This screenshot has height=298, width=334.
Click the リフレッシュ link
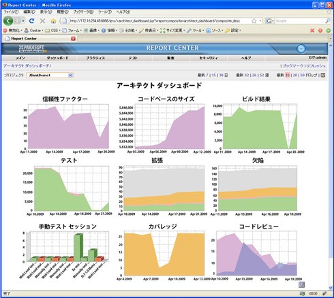[x=316, y=66]
